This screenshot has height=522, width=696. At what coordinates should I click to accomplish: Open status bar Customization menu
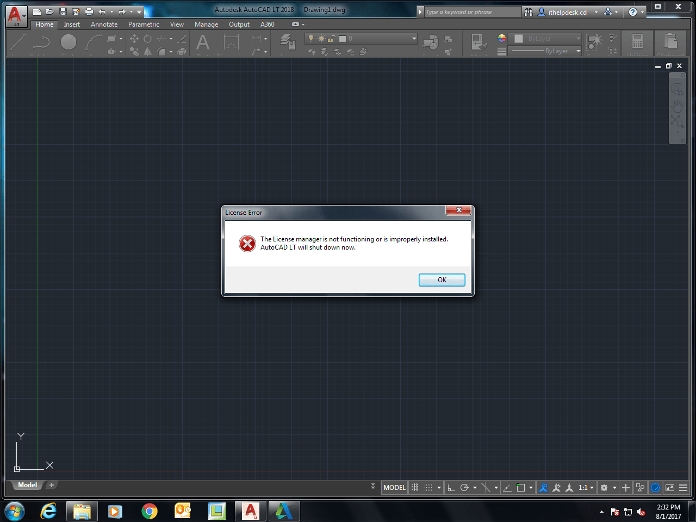tap(683, 488)
